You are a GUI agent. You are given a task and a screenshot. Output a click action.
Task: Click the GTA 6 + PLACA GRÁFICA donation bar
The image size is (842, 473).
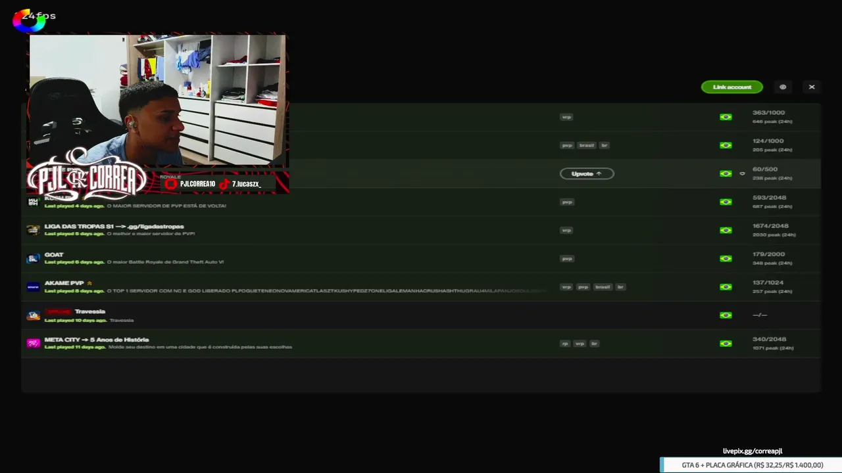(x=751, y=465)
